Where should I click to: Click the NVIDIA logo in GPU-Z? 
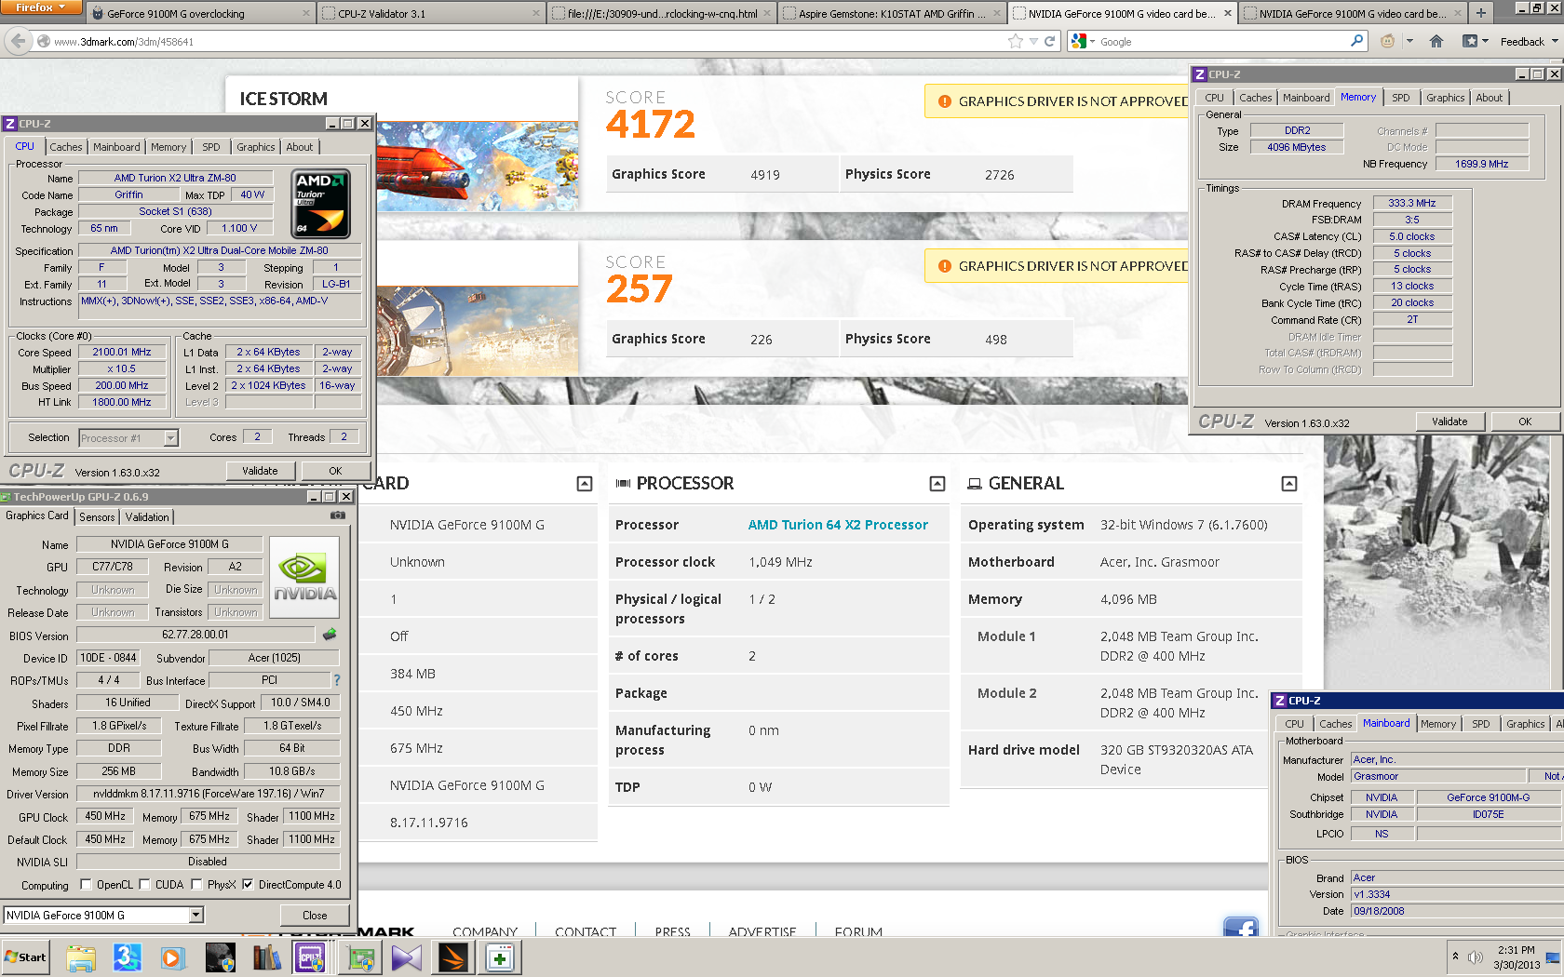(303, 578)
